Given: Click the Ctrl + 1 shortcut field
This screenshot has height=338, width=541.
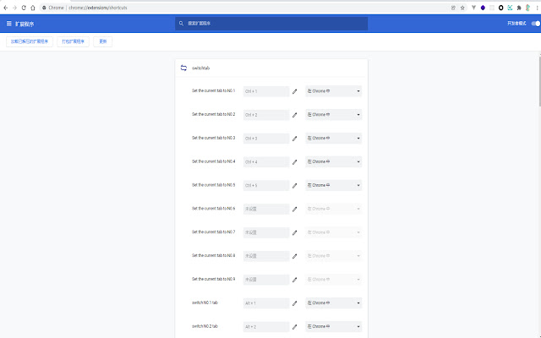Looking at the screenshot, I should (x=266, y=91).
